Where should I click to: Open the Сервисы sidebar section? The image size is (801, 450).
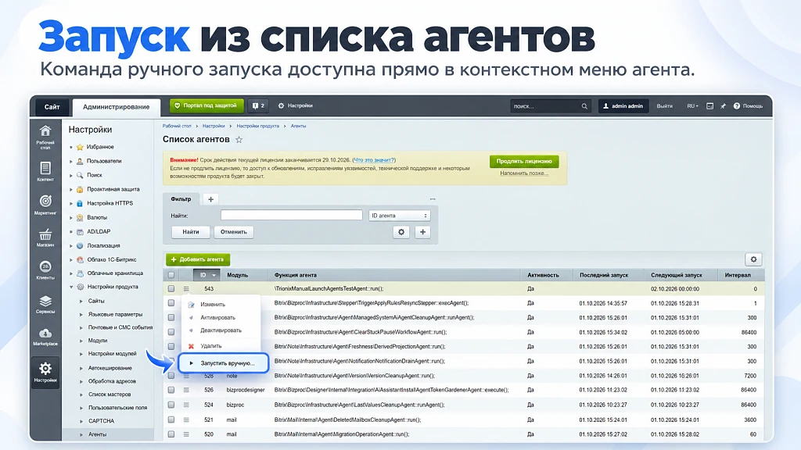click(45, 305)
